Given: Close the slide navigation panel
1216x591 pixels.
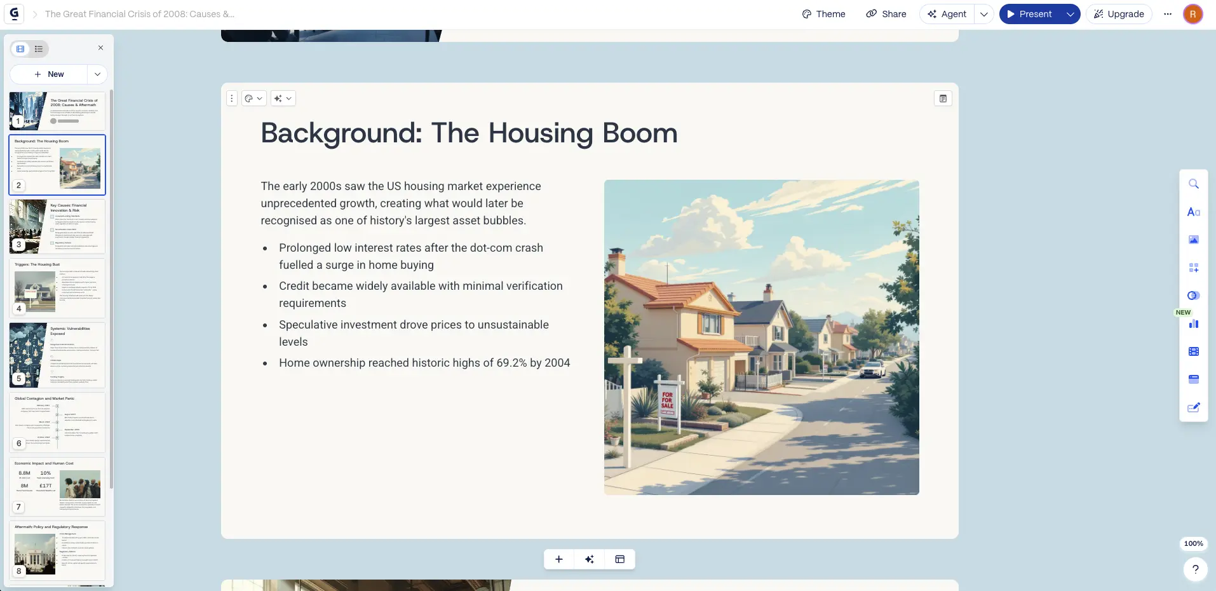Looking at the screenshot, I should pos(100,48).
